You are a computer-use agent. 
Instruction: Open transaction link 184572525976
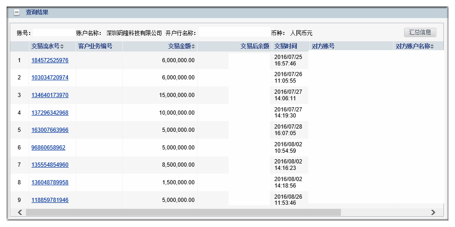[x=50, y=60]
